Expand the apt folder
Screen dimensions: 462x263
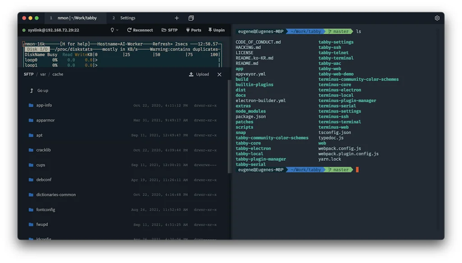(x=39, y=135)
